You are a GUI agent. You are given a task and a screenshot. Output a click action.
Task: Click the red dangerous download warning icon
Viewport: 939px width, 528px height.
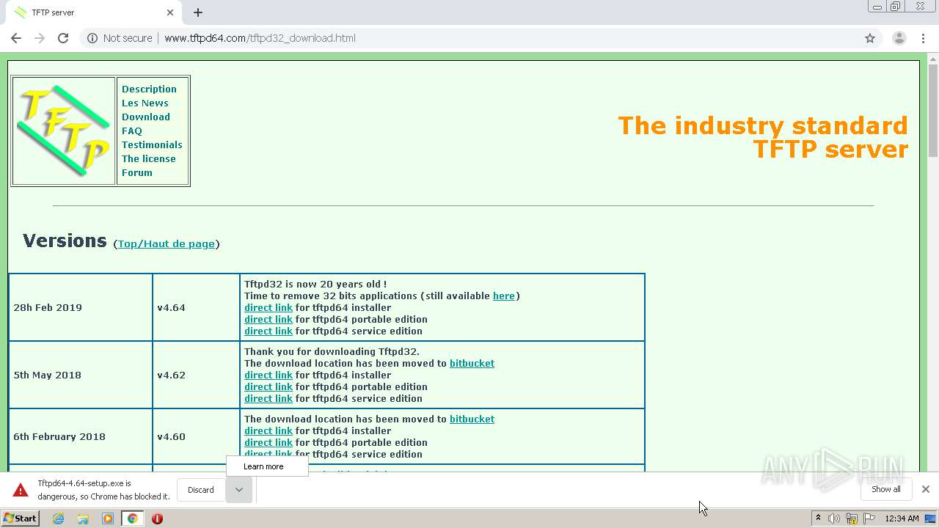[21, 490]
